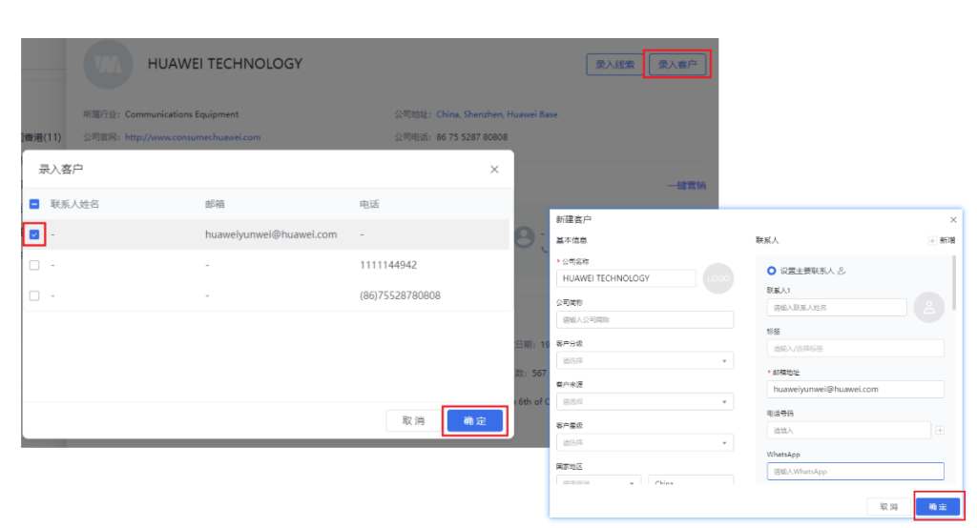
Task: Click 新增 to add a contact
Action: tap(941, 241)
